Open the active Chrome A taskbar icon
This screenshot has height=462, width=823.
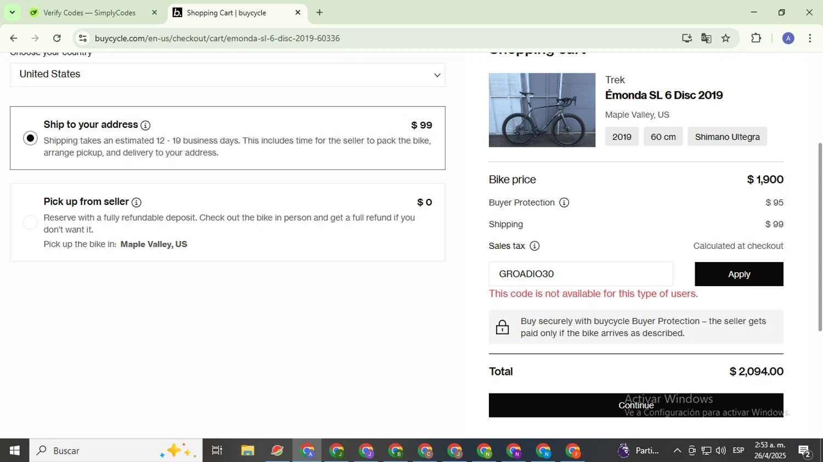(x=307, y=450)
